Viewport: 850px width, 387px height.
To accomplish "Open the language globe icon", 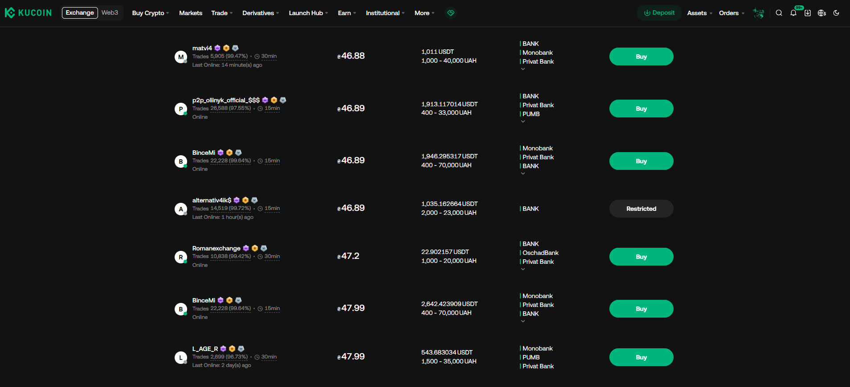I will tap(822, 13).
